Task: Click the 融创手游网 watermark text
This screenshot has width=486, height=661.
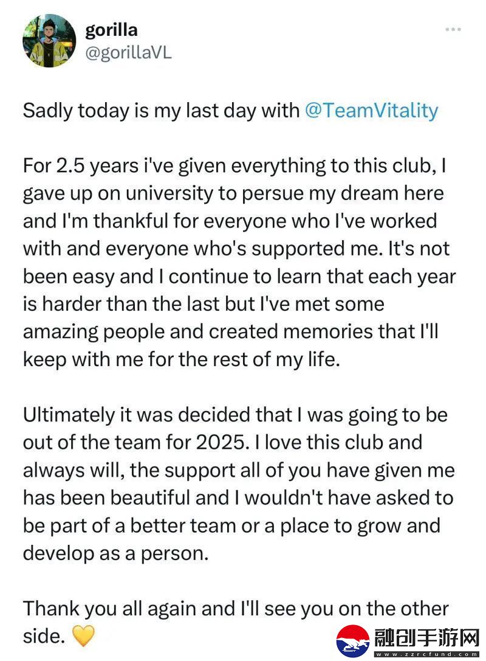Action: tap(426, 637)
